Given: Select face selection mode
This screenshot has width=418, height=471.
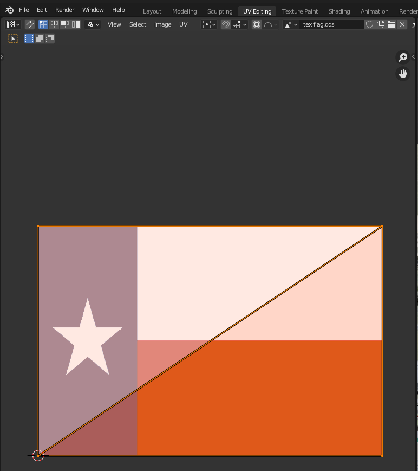Looking at the screenshot, I should 65,24.
